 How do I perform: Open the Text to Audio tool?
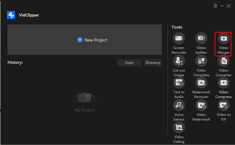coord(179,83)
